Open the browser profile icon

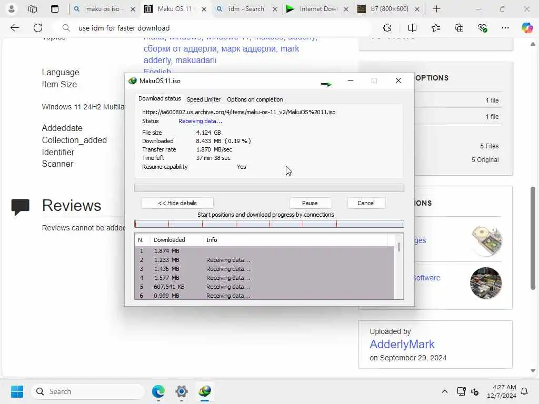(12, 9)
